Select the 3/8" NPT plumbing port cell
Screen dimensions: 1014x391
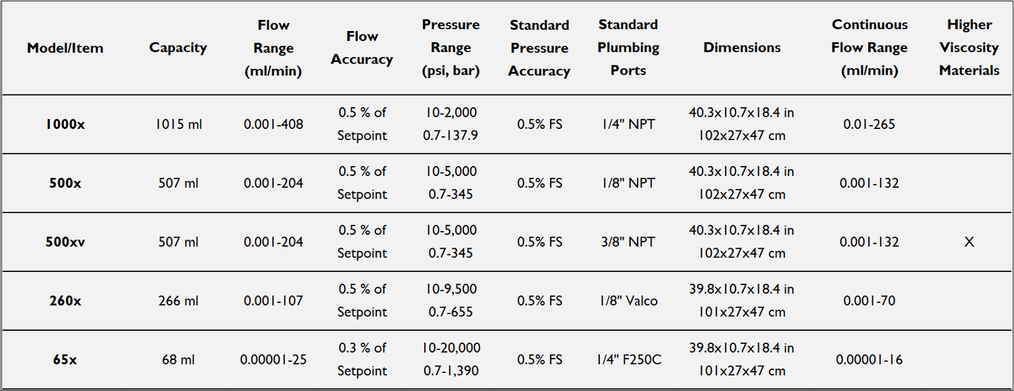pos(628,242)
